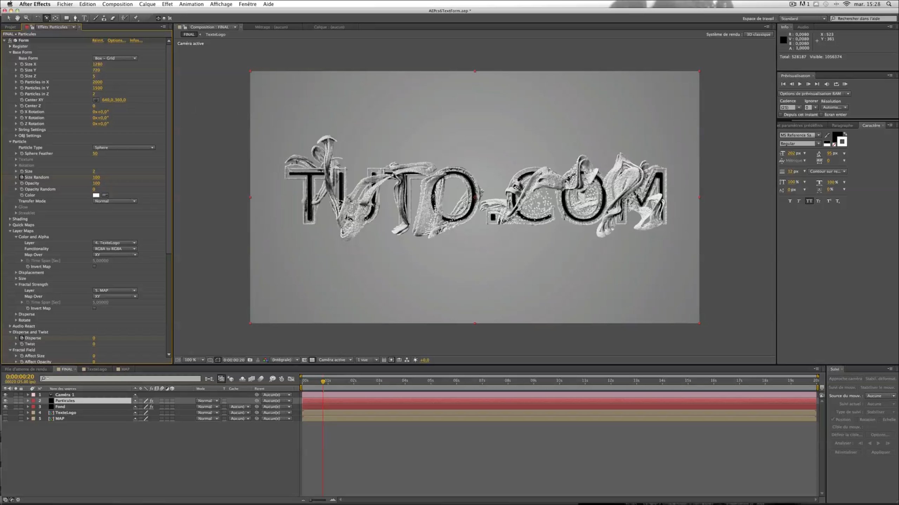Screen dimensions: 899x505
Task: Switch to TexteLogo timeline tab
Action: 94,369
